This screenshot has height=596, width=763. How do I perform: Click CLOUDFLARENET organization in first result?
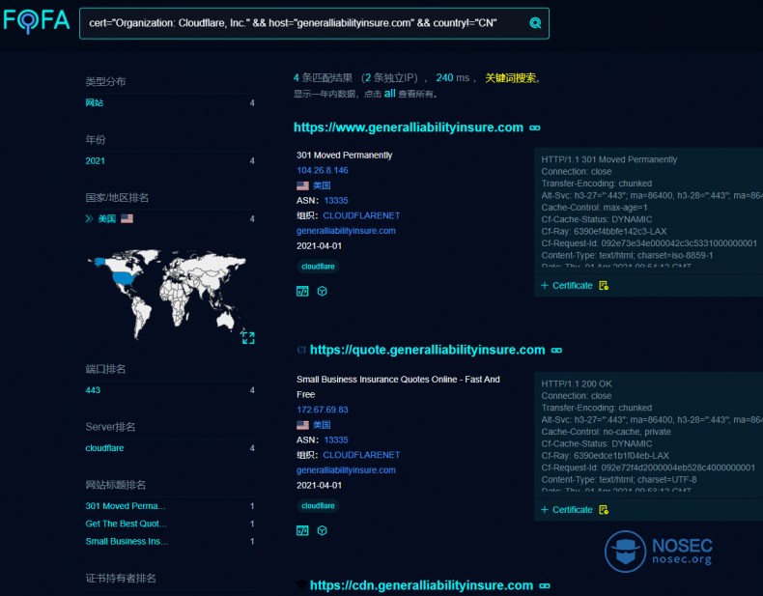click(361, 215)
